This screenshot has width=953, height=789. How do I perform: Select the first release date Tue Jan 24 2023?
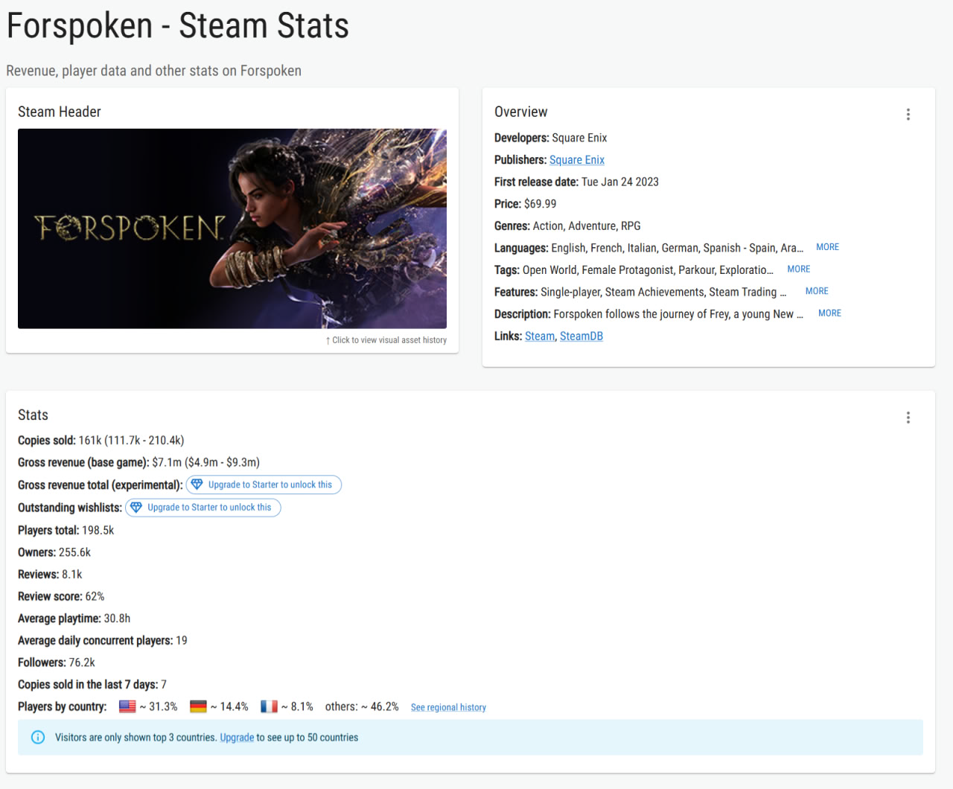point(620,182)
